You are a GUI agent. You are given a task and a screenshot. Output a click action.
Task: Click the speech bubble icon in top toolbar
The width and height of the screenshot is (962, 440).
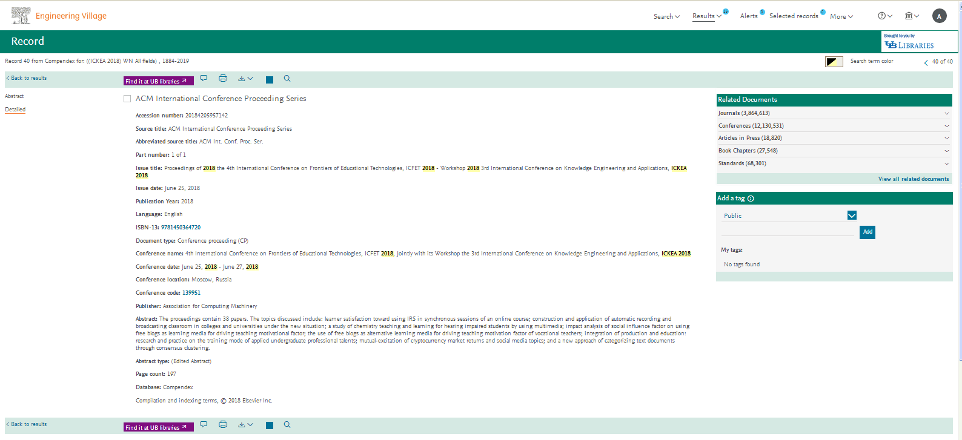click(204, 78)
